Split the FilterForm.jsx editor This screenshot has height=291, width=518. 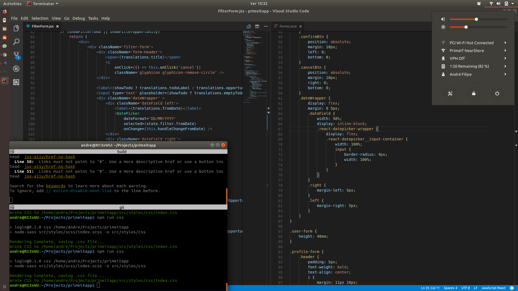click(x=257, y=26)
